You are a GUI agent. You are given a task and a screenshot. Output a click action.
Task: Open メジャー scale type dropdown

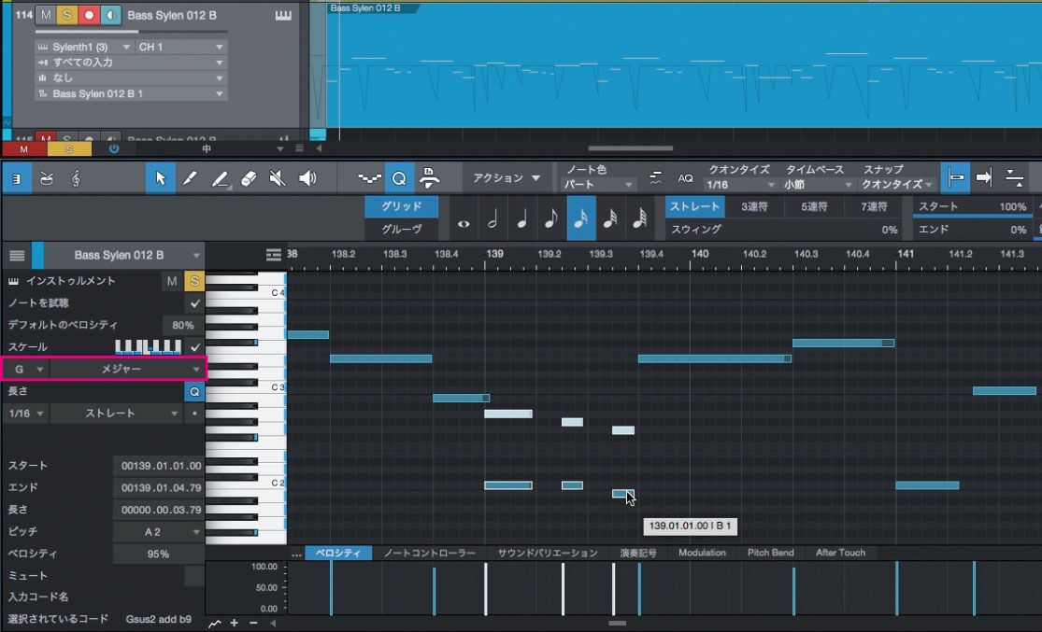click(x=126, y=369)
